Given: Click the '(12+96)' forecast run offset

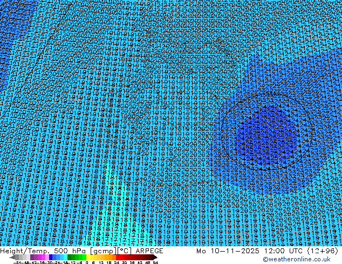Looking at the screenshot, I should pos(323,251).
